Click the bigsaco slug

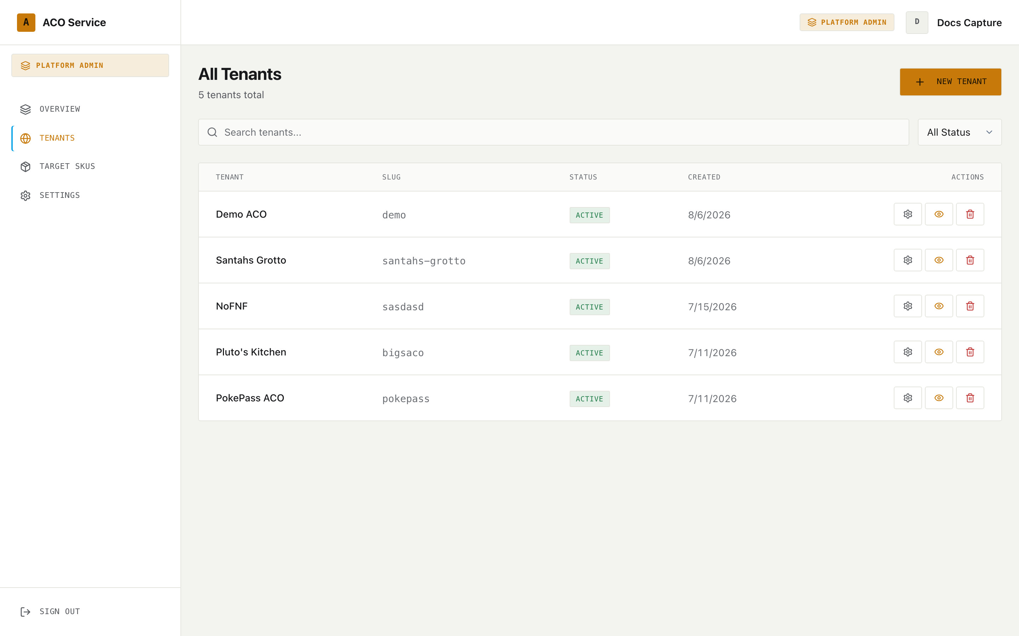click(x=403, y=353)
